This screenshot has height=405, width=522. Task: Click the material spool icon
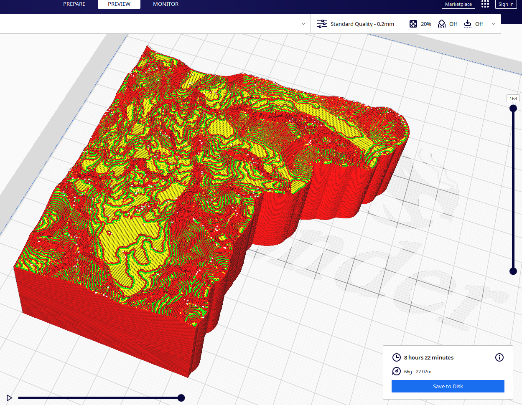click(x=397, y=371)
